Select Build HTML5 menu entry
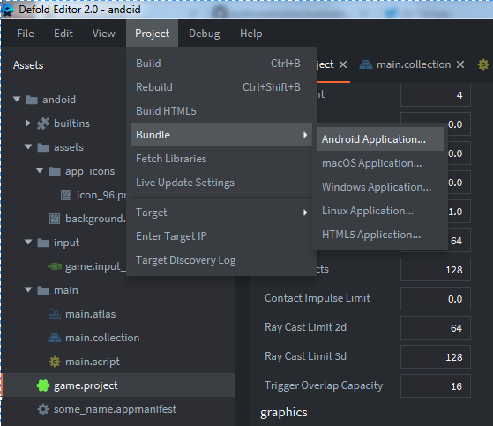Viewport: 493px width, 426px height. [221, 111]
